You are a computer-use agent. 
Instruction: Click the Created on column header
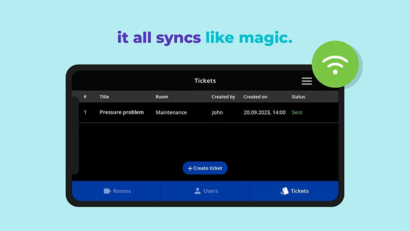click(255, 97)
